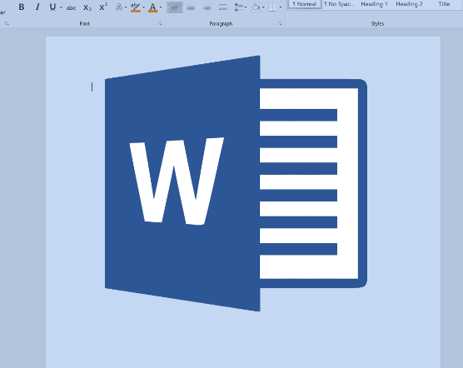The image size is (463, 368).
Task: Toggle Align Left paragraph button
Action: pyautogui.click(x=175, y=7)
